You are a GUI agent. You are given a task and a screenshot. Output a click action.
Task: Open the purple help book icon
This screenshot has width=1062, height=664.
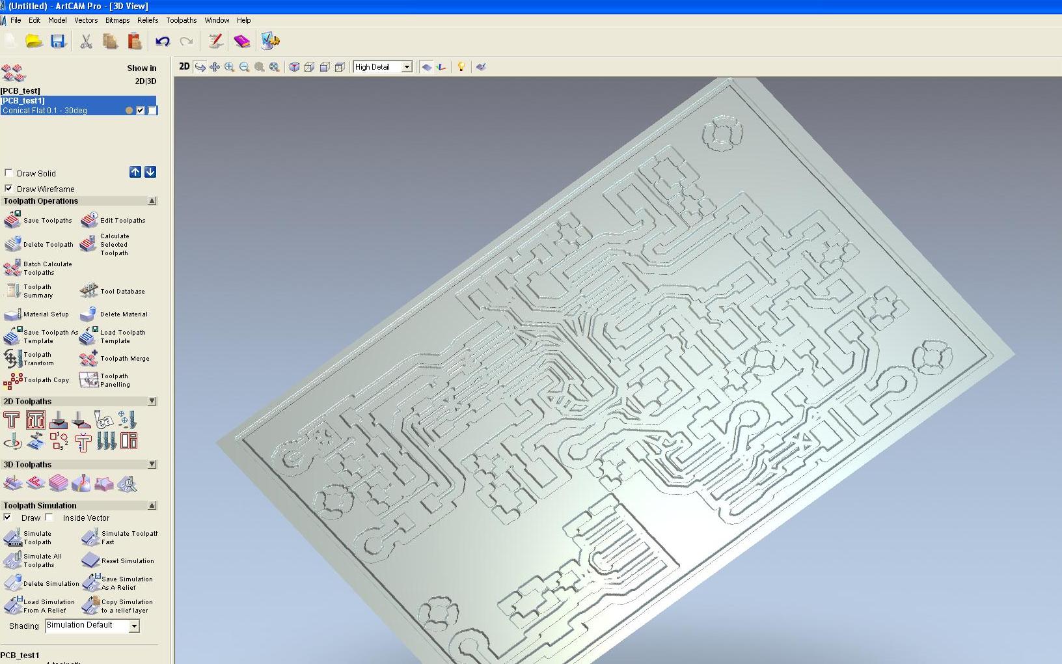(242, 42)
